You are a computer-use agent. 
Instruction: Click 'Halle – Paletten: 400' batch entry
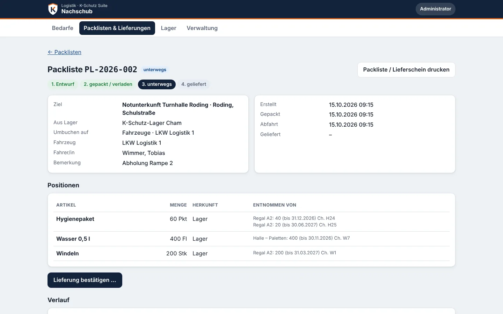[301, 238]
